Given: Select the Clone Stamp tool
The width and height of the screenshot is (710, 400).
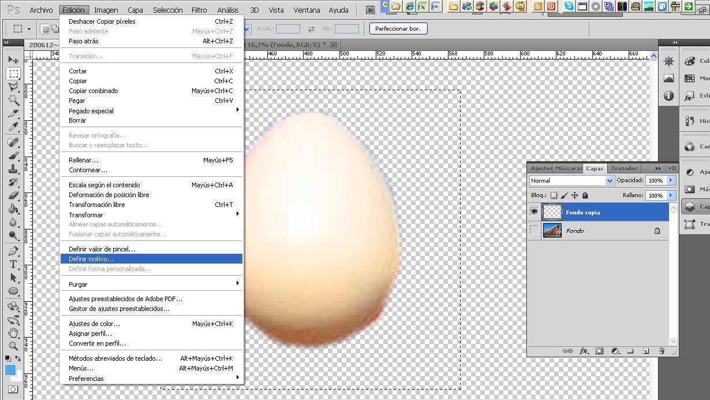Looking at the screenshot, I should (13, 169).
